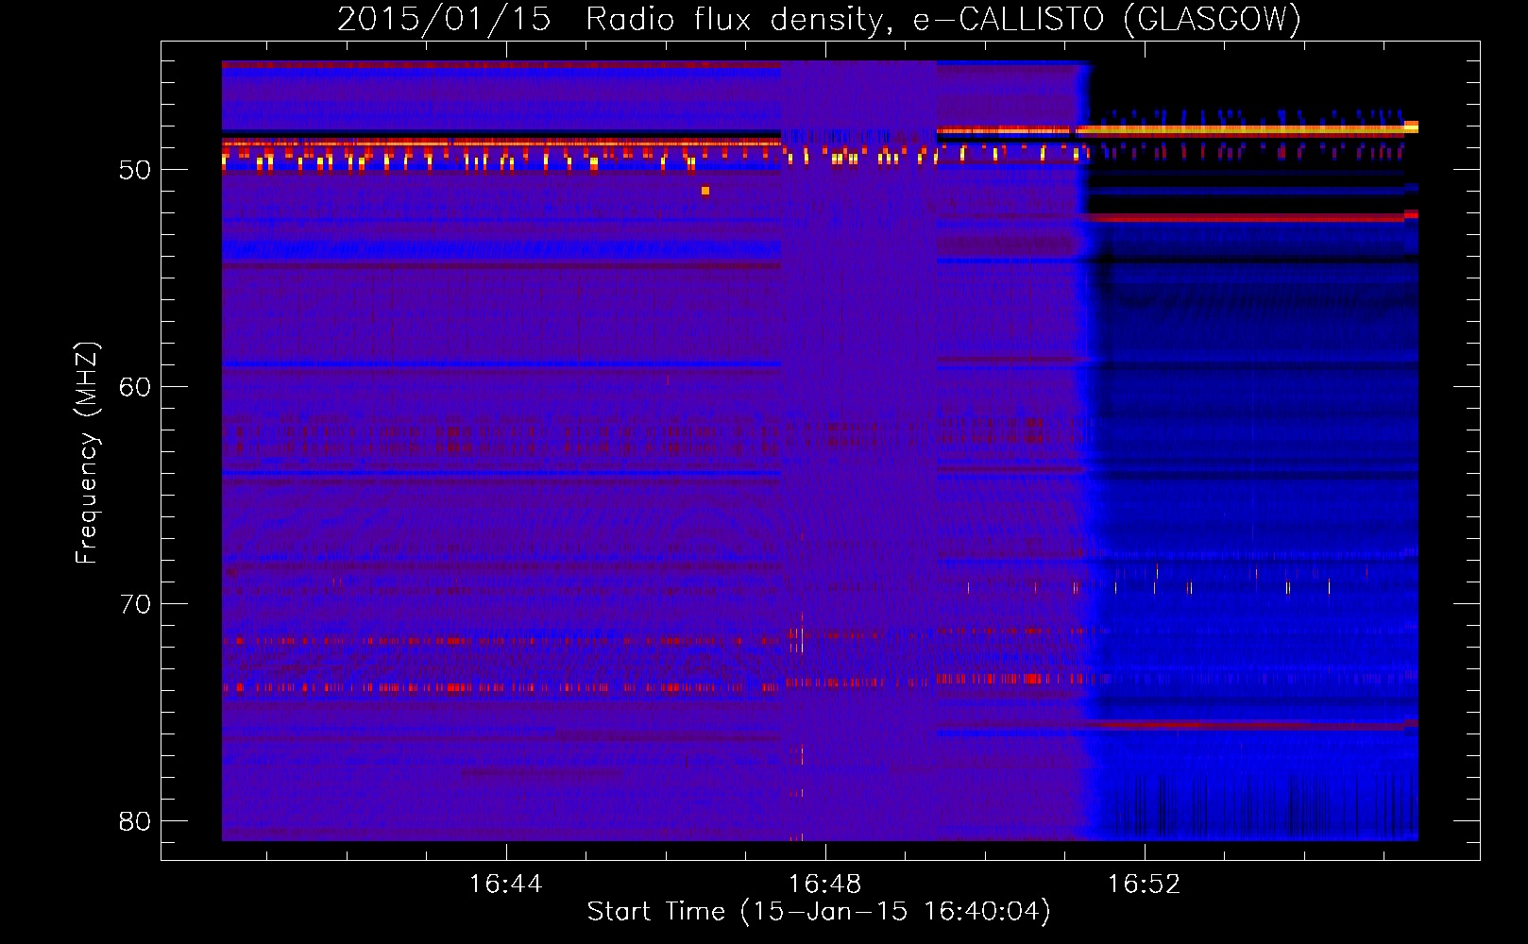The image size is (1528, 944).
Task: Click the '60' frequency tick label
Action: (135, 387)
